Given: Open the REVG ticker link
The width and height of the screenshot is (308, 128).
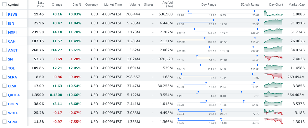Looking at the screenshot, I should point(13,14).
